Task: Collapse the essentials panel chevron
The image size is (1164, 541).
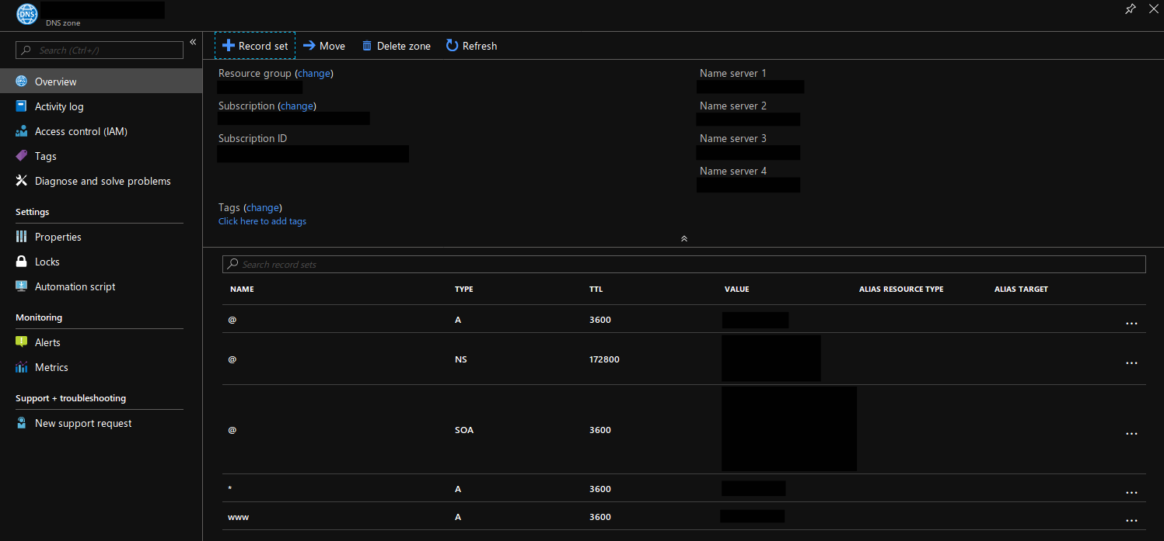Action: point(683,238)
